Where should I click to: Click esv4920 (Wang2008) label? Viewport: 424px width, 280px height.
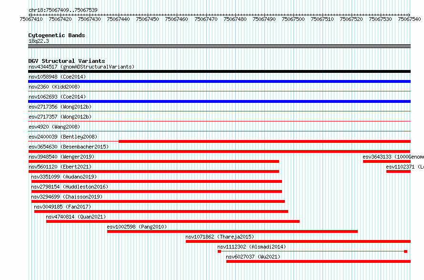(54, 127)
